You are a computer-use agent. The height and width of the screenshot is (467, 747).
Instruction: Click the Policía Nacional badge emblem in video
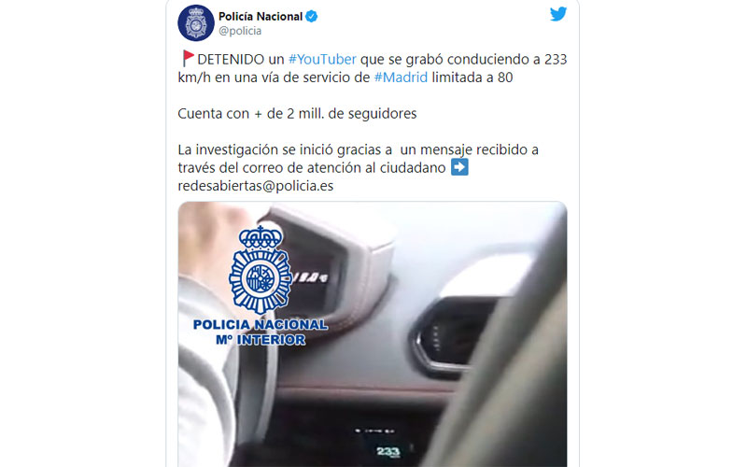261,270
